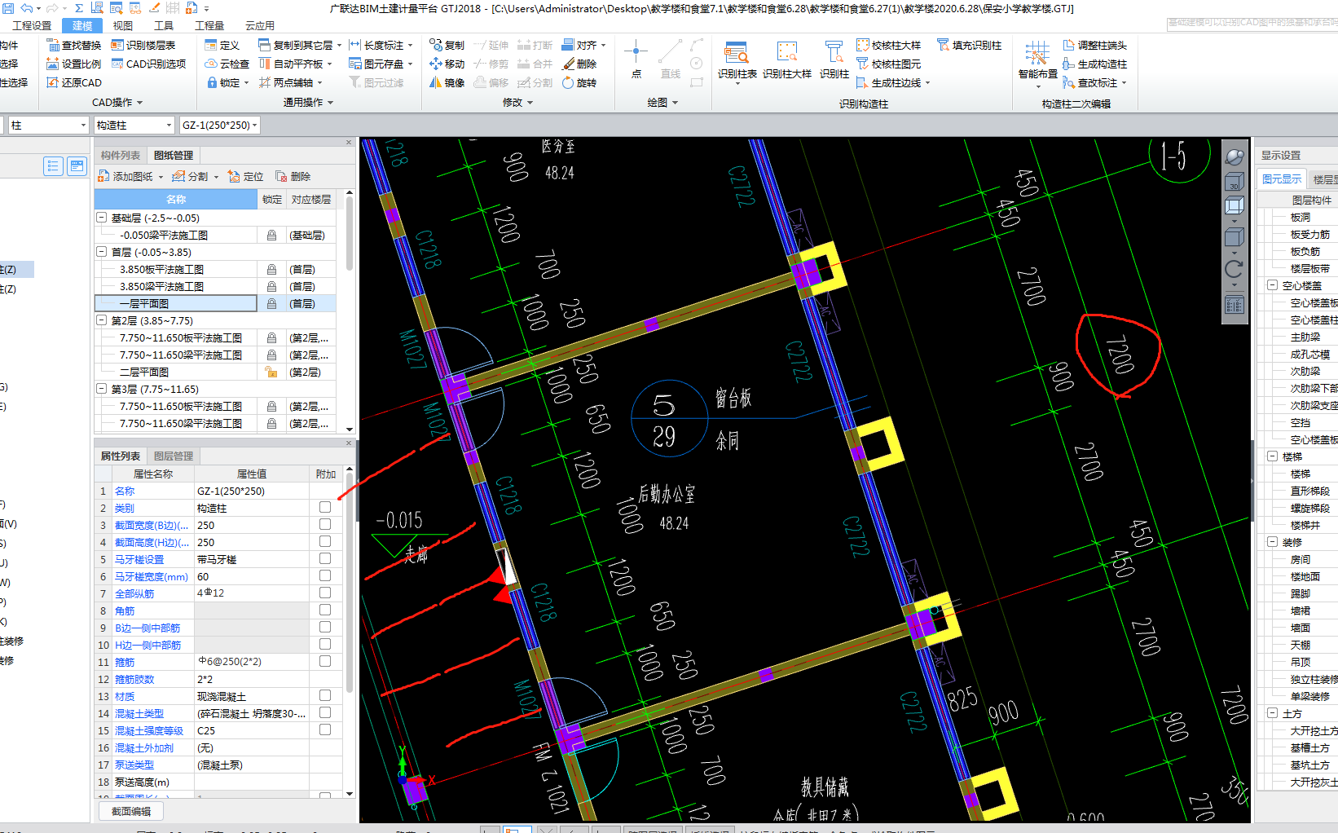Image resolution: width=1338 pixels, height=833 pixels.
Task: Collapse the 首层 (-0.05~3.85) tree node
Action: (x=102, y=252)
